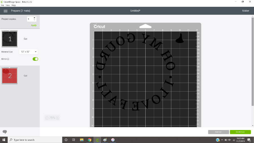Click the green Continue button

[240, 132]
